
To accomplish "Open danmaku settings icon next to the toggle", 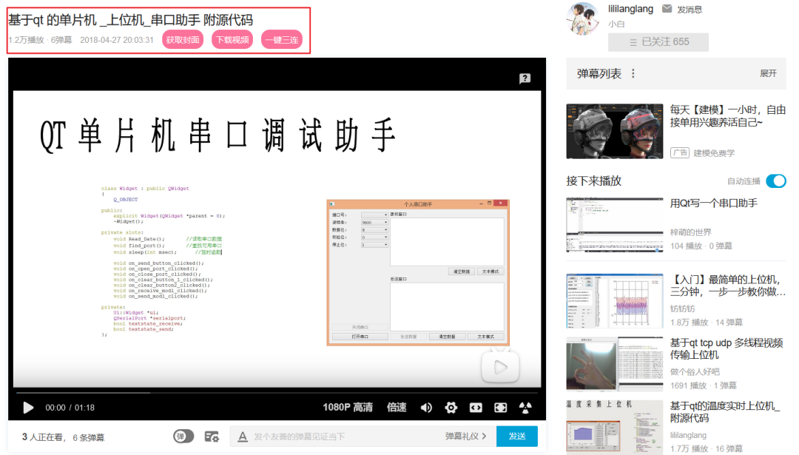I will pos(212,437).
